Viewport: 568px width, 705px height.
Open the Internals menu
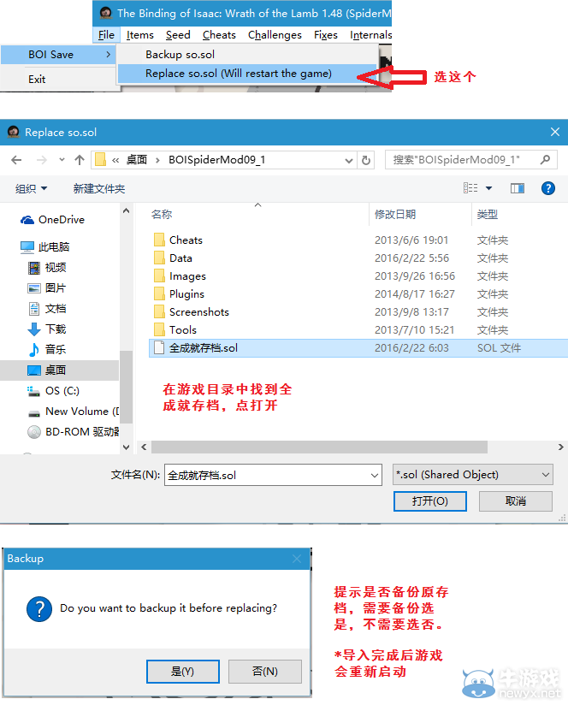pos(370,35)
